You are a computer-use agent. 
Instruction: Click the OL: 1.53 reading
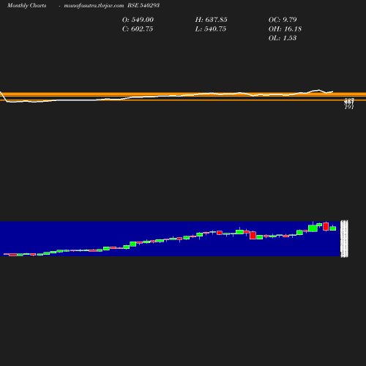283,38
